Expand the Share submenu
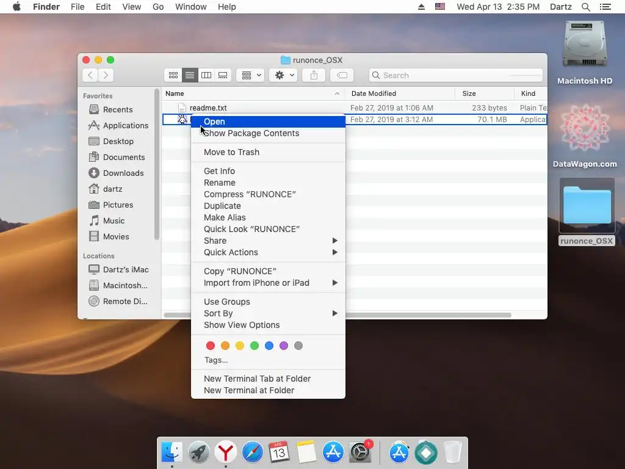The image size is (625, 469). pos(269,241)
